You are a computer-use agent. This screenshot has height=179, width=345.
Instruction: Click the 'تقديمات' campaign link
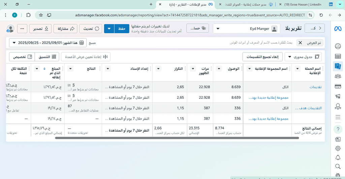tap(315, 87)
